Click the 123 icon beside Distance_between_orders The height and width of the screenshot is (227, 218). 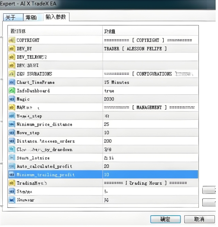point(12,141)
